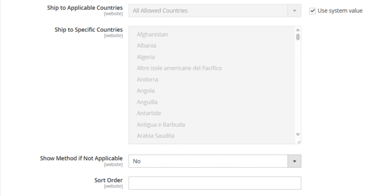Choose Arabia Saudita from the list

pos(155,136)
